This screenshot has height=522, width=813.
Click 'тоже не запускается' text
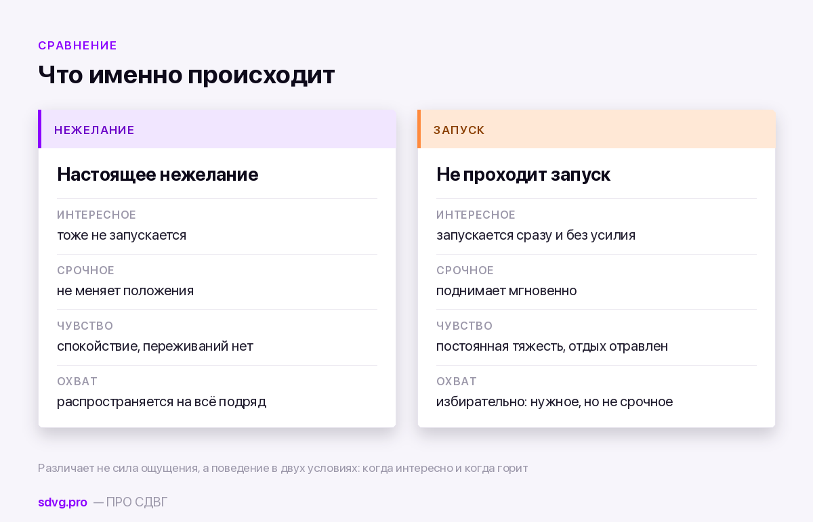[x=121, y=235]
